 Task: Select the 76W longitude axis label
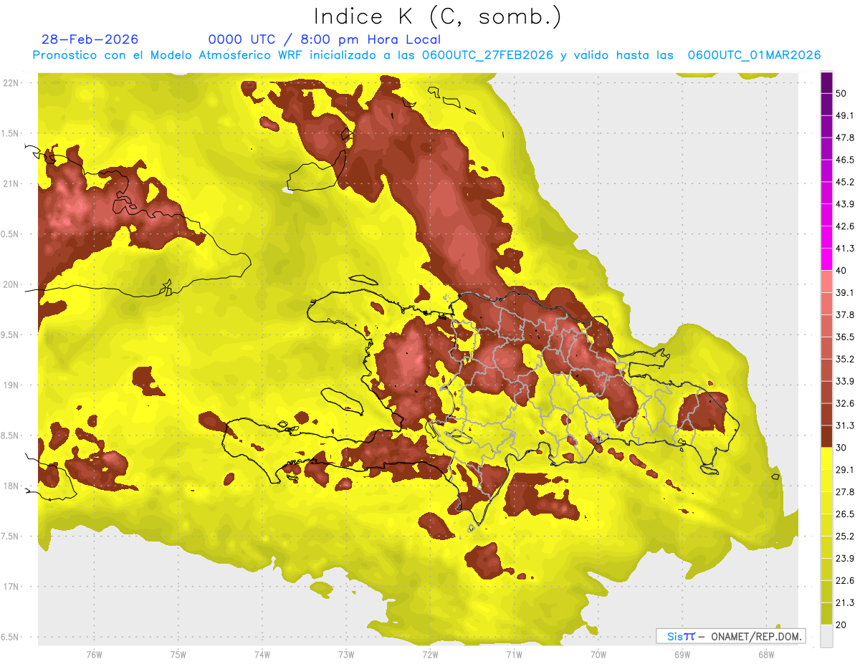pos(94,653)
